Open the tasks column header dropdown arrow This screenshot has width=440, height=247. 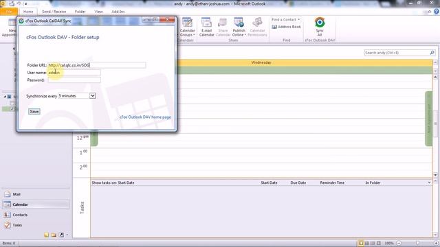pos(429,183)
